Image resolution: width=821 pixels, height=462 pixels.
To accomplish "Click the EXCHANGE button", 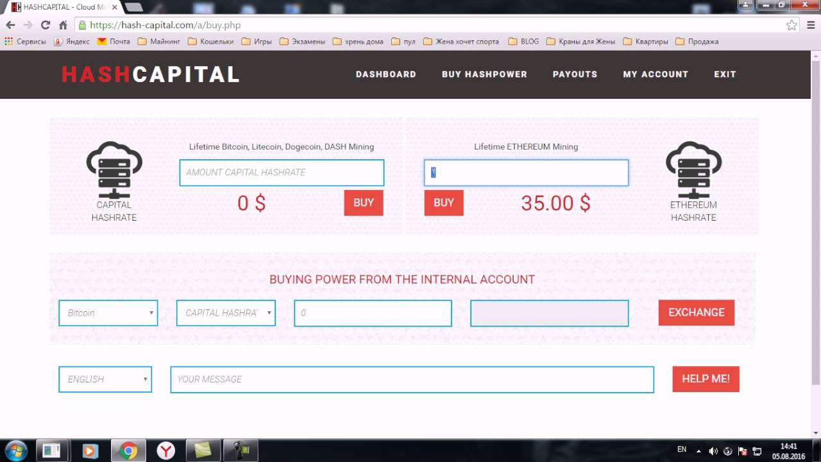I will pyautogui.click(x=697, y=312).
